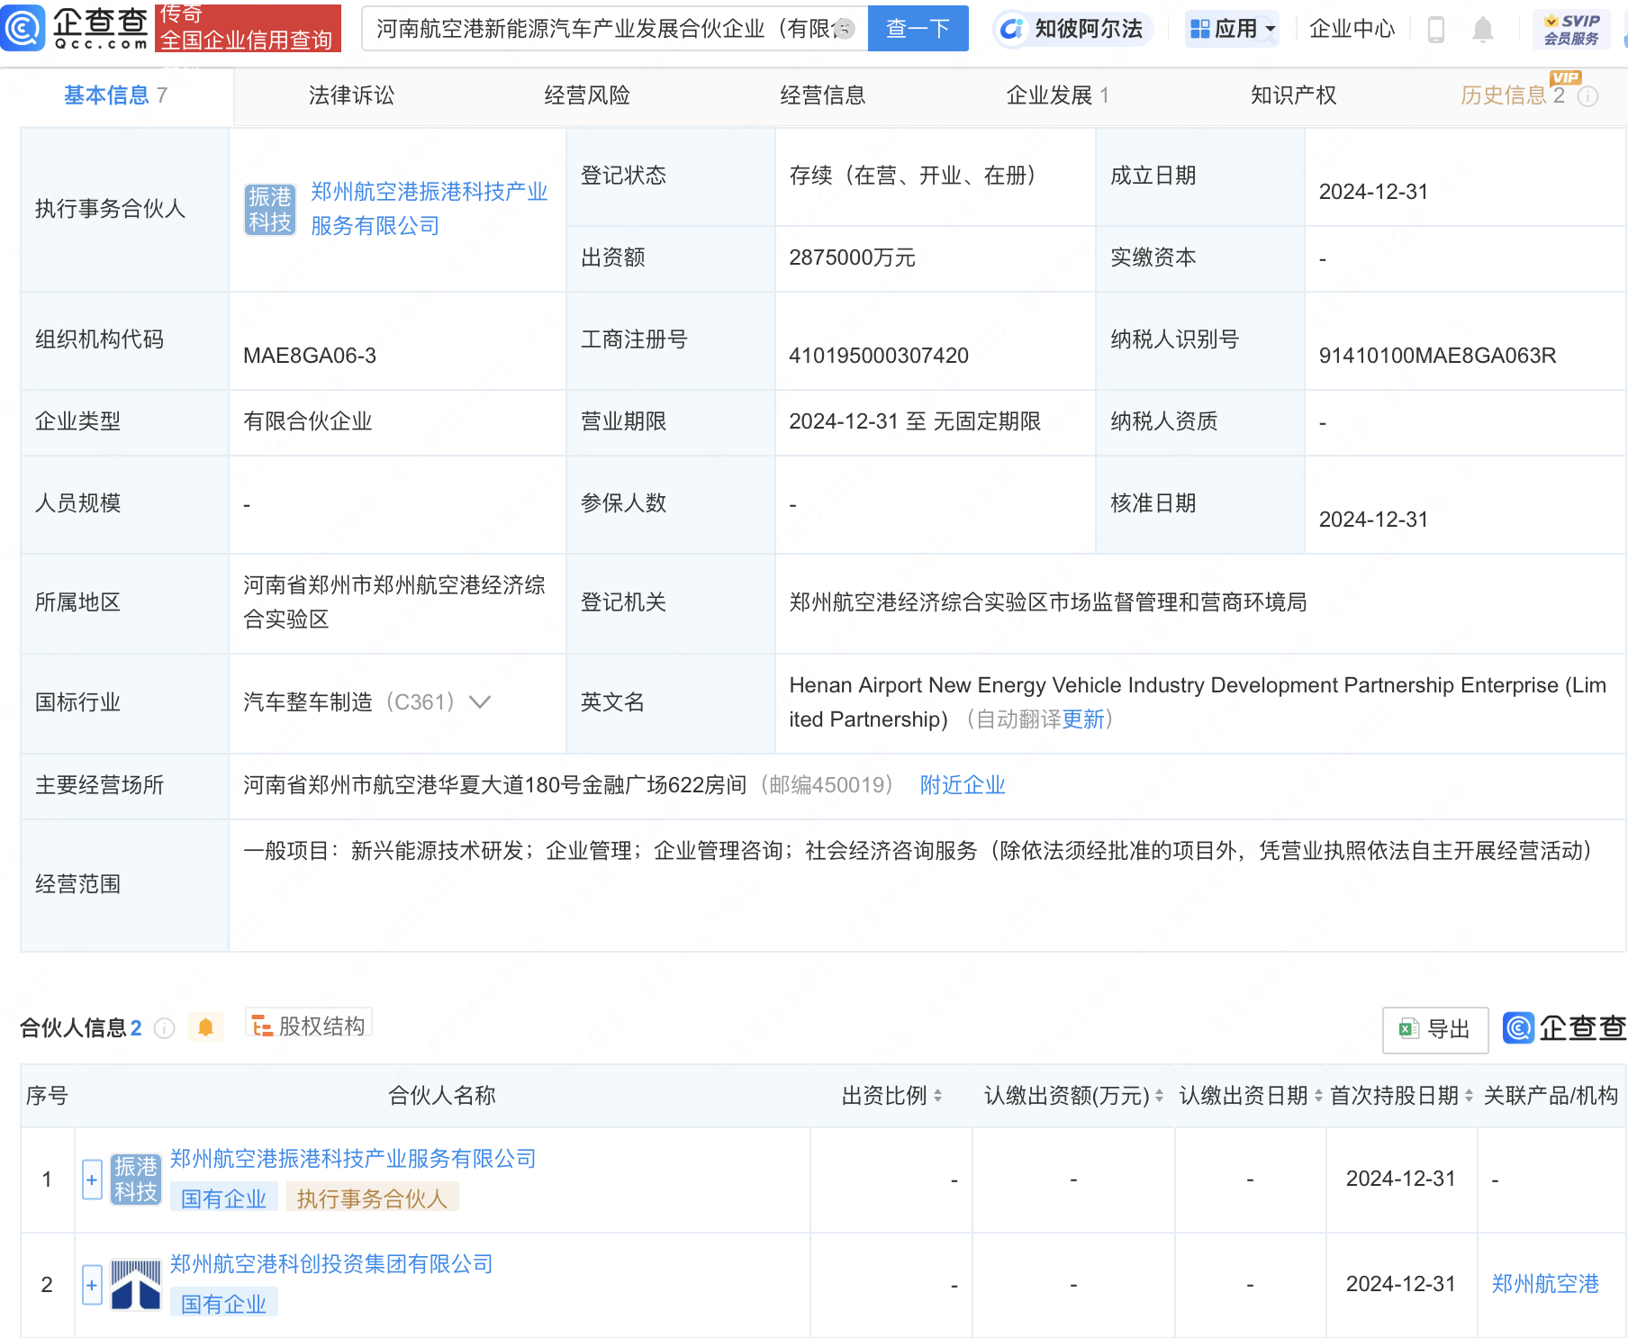Viewport: 1628px width, 1338px height.
Task: Click the 振港科技 logo in partner row 1
Action: pyautogui.click(x=136, y=1179)
